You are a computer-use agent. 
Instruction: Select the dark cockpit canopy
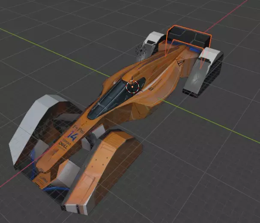tap(116, 98)
